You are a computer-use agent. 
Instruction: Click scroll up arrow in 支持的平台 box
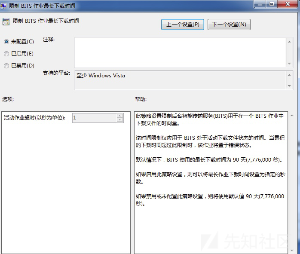[289, 75]
